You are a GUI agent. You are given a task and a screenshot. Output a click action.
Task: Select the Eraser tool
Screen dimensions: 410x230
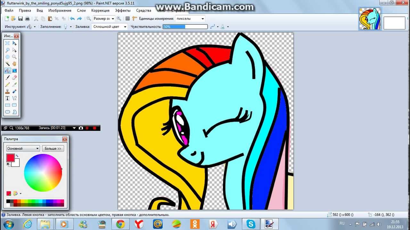click(14, 78)
